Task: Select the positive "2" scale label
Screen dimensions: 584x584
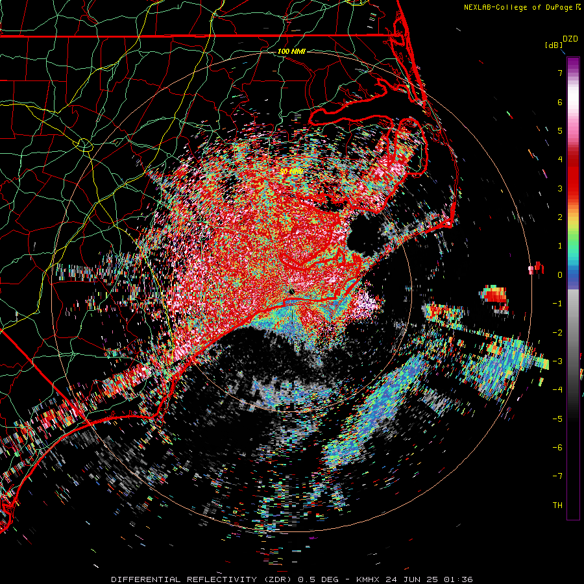Action: tap(560, 217)
